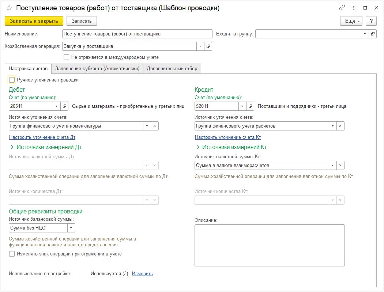
Task: Switch to 'Заполнение субконто (Автоматически)' tab
Action: coord(97,69)
